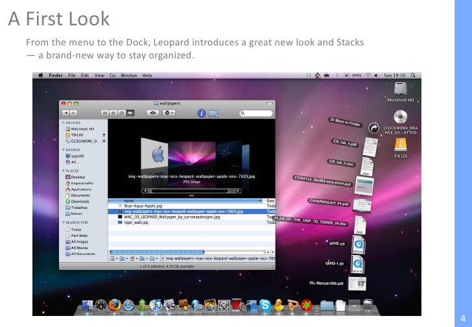Launch Firefox from the Dock
This screenshot has height=327, width=472.
coord(115,305)
